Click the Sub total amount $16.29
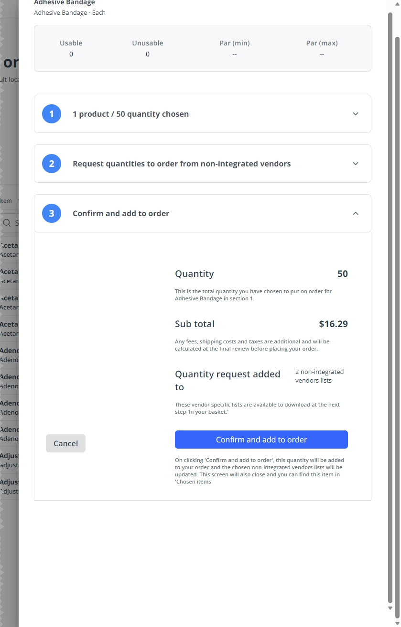This screenshot has height=627, width=401. click(334, 324)
